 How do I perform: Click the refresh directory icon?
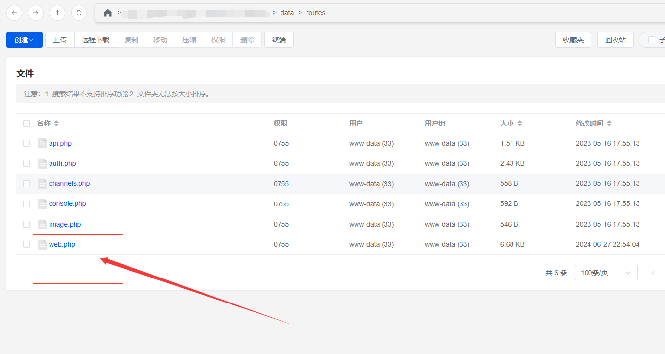click(79, 13)
